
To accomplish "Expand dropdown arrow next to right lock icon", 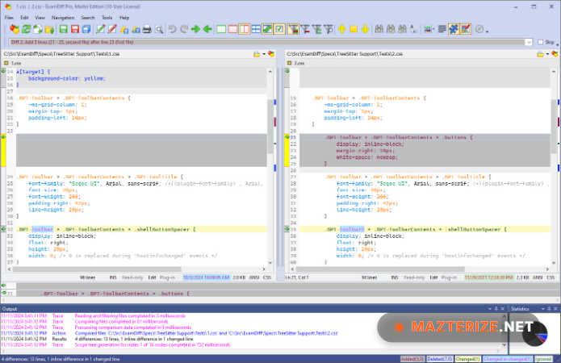I will 547,54.
